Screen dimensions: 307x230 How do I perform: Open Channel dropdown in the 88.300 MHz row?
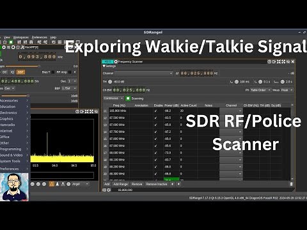pyautogui.click(x=231, y=174)
